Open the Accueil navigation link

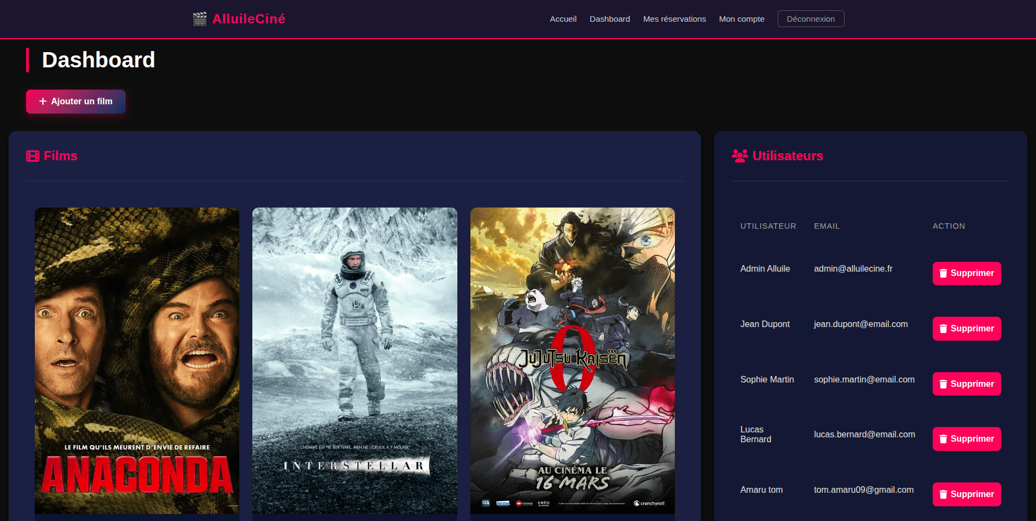pyautogui.click(x=563, y=19)
